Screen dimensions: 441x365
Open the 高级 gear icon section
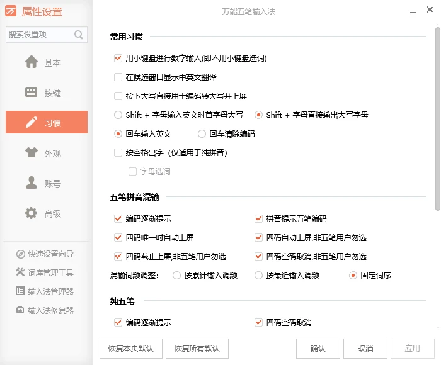(31, 213)
